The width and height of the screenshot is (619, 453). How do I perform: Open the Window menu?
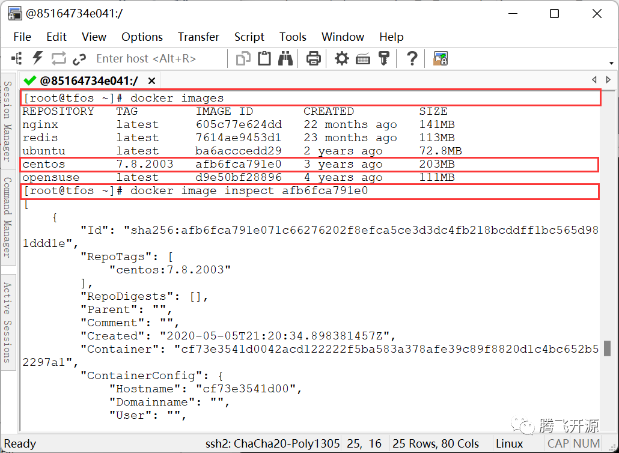(x=343, y=37)
